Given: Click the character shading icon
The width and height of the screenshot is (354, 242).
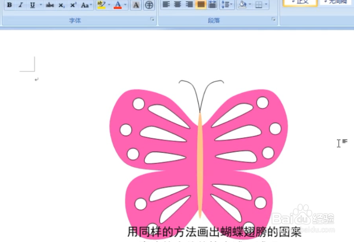Looking at the screenshot, I should (x=136, y=5).
